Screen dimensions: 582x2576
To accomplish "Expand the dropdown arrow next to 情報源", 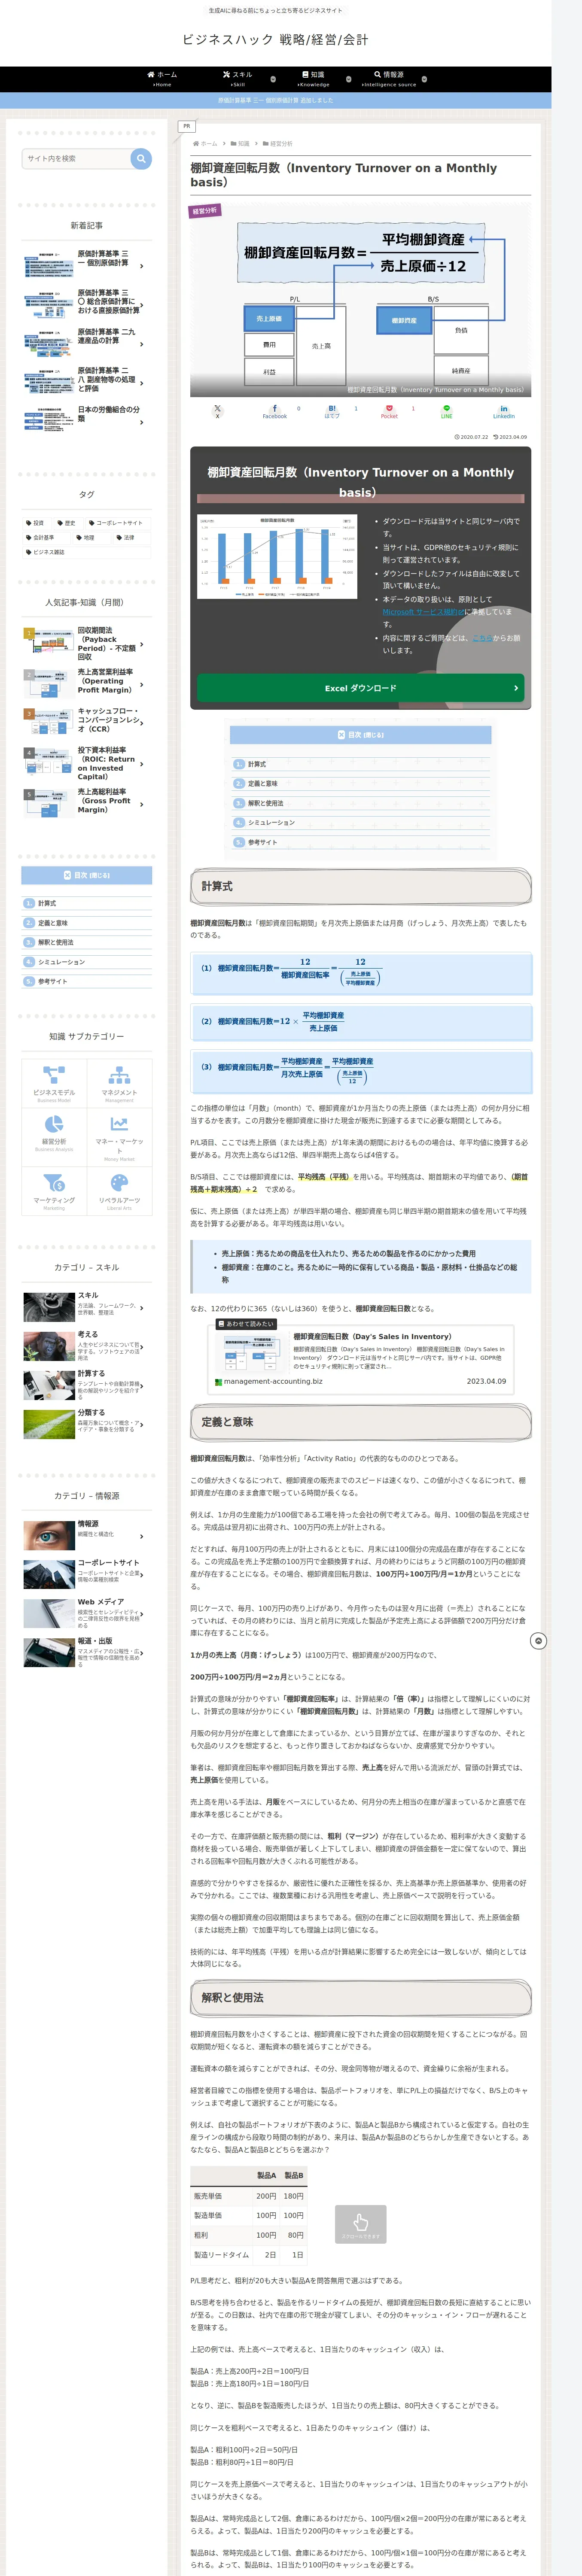I will [424, 79].
